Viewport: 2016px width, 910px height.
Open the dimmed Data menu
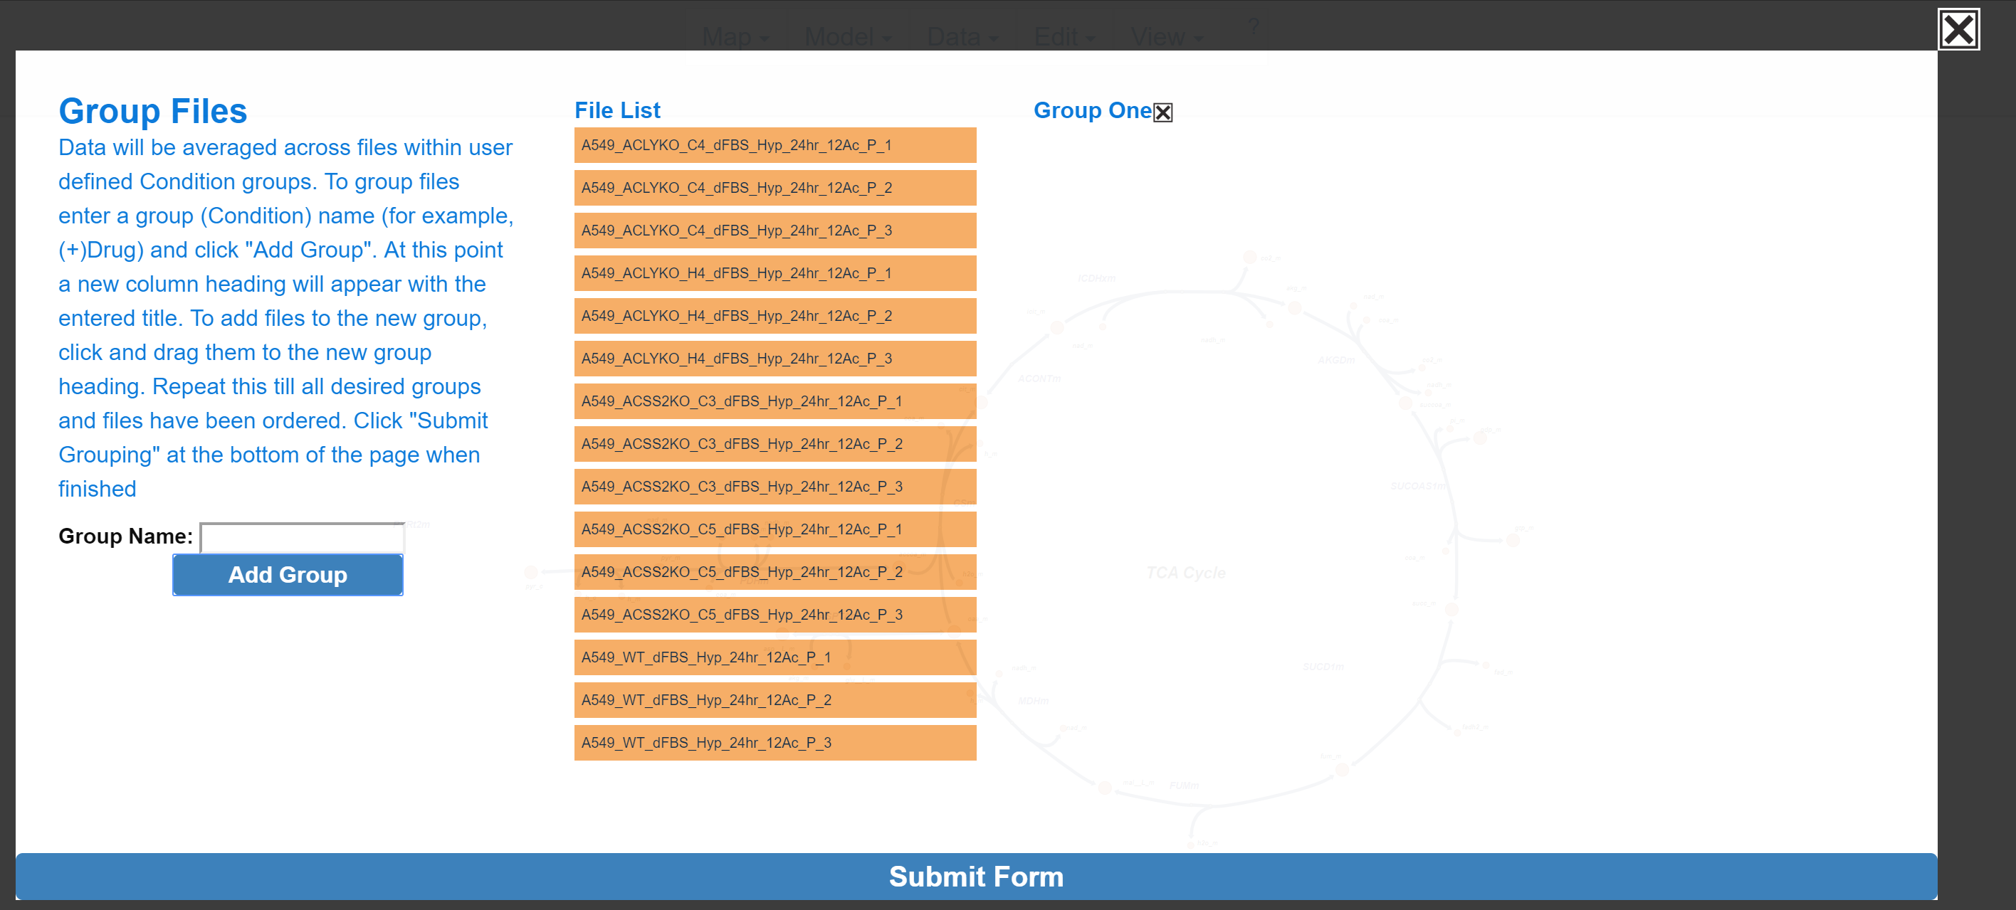pos(962,37)
